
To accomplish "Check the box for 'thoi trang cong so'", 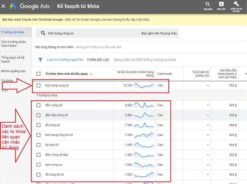I will [x=38, y=86].
